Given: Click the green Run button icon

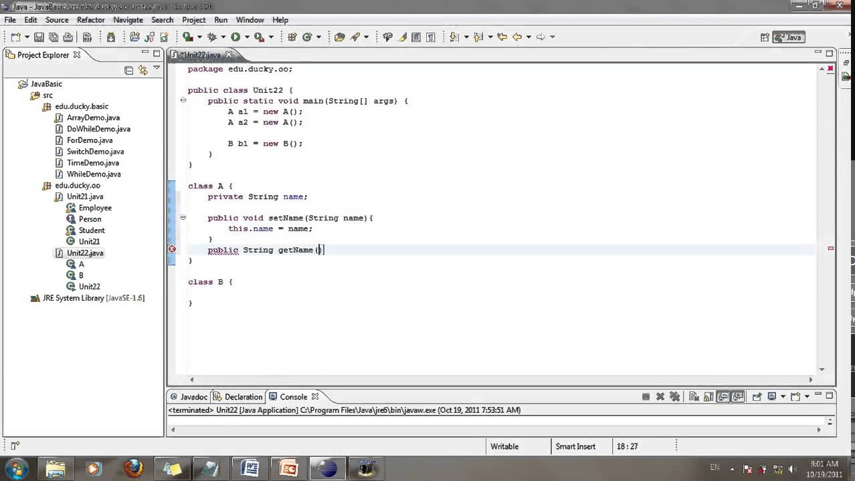Looking at the screenshot, I should click(x=235, y=37).
